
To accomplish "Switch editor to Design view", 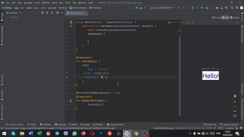I will pos(235,18).
